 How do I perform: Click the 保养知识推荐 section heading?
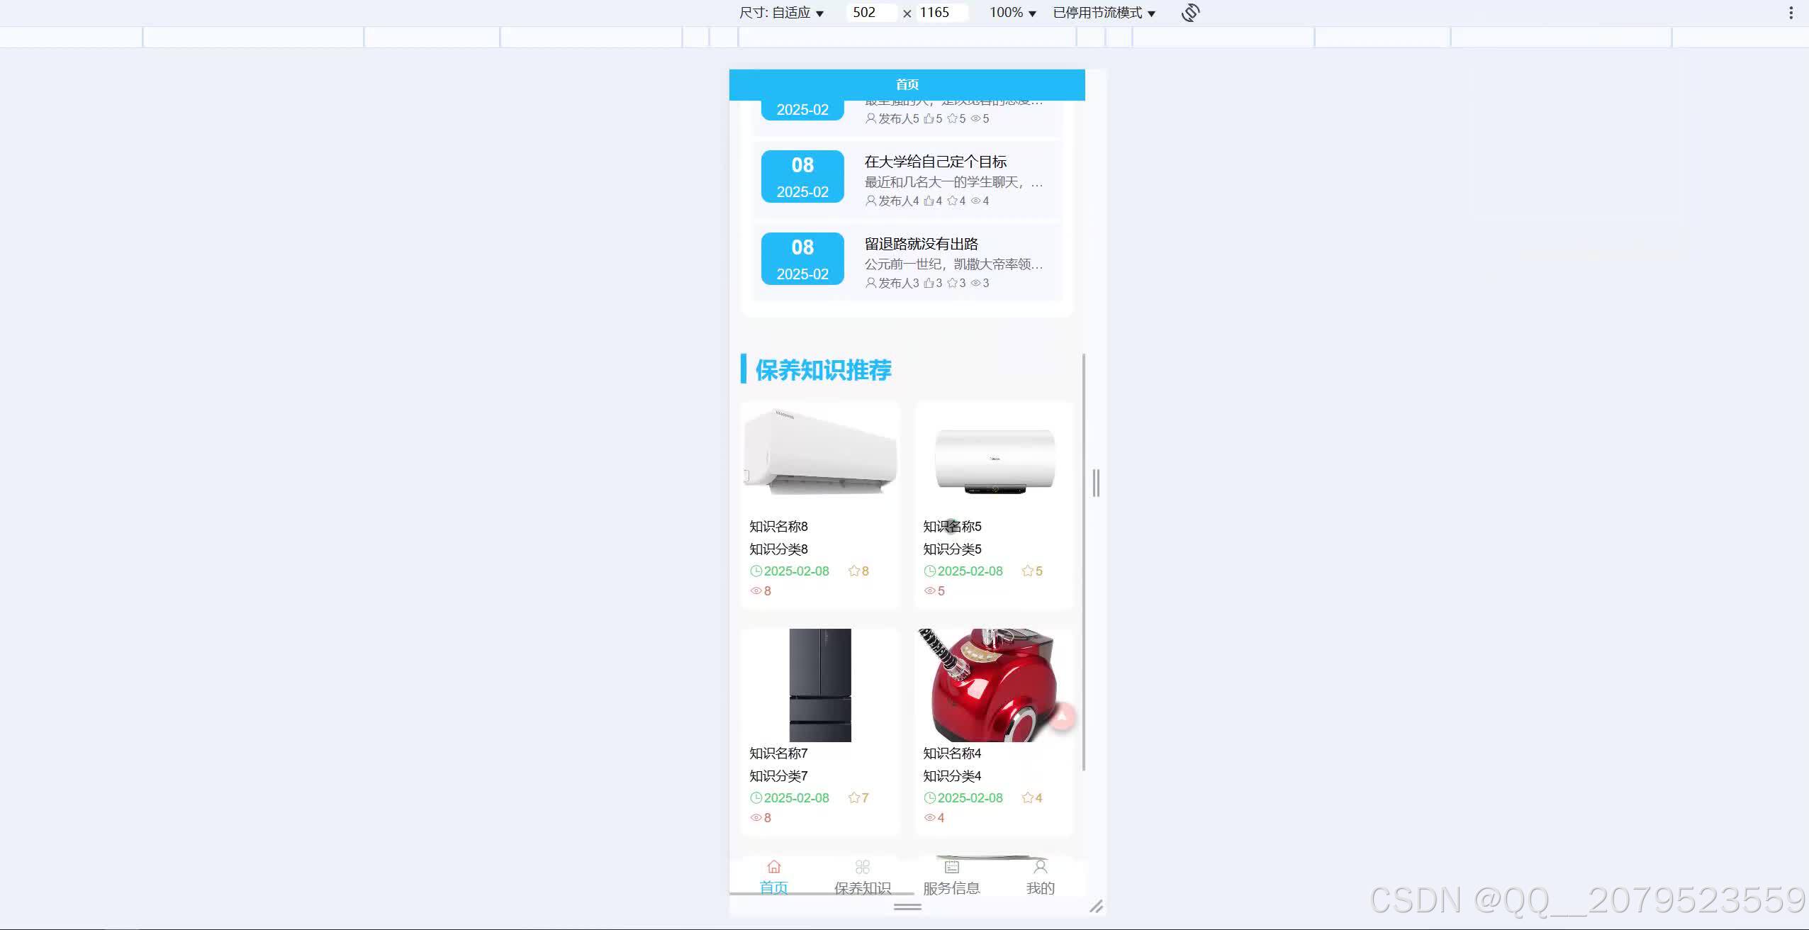click(823, 369)
